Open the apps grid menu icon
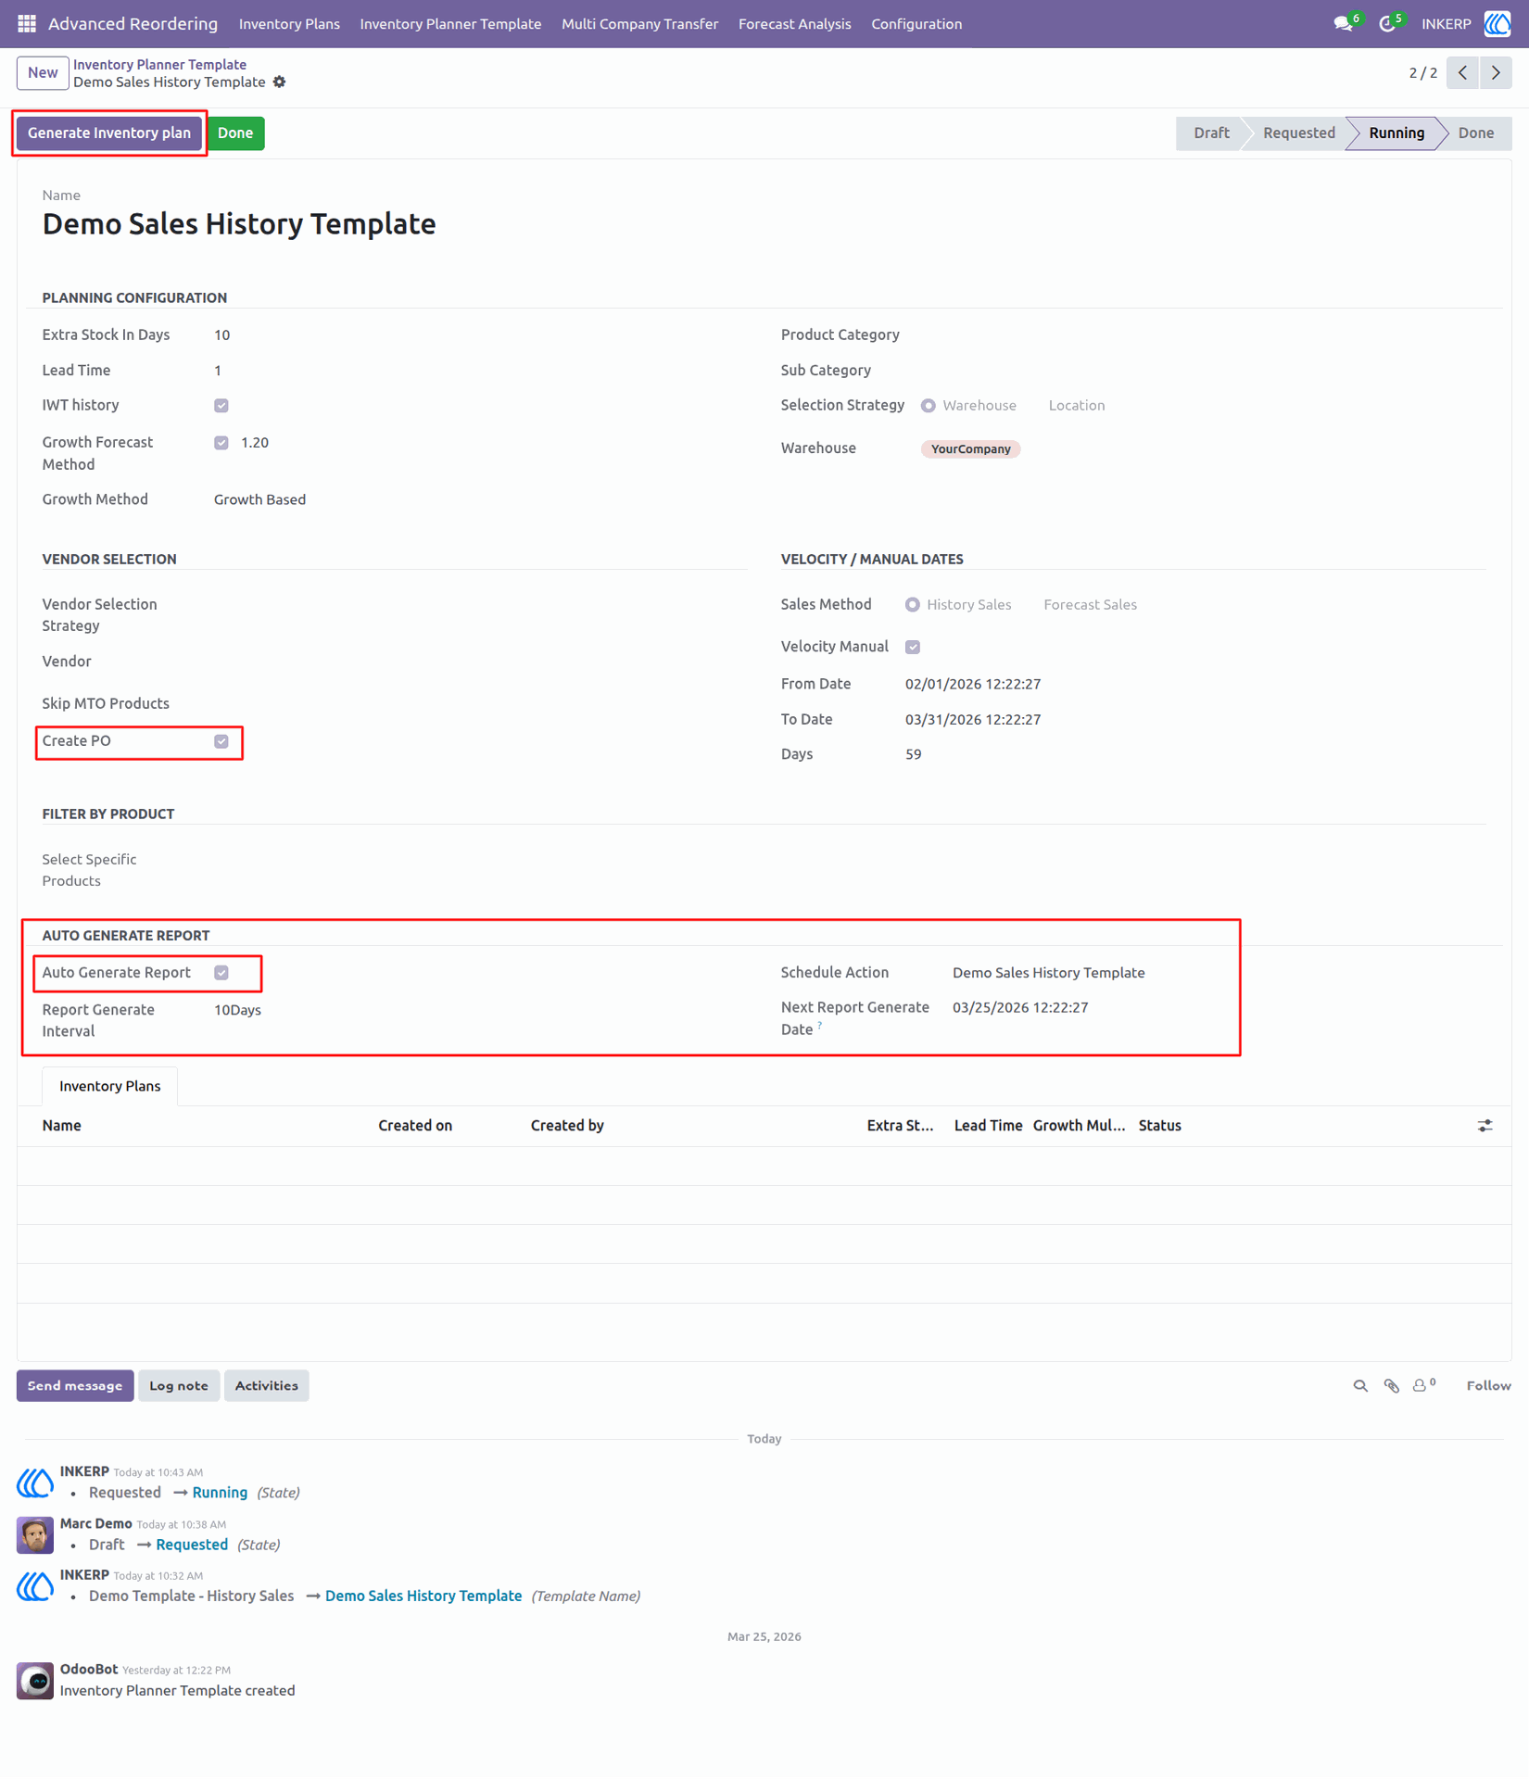Viewport: 1529px width, 1779px height. click(x=27, y=24)
